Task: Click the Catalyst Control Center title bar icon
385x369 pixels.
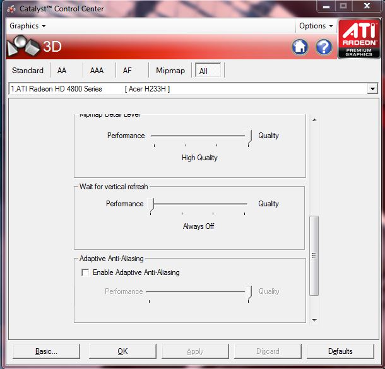Action: [11, 9]
